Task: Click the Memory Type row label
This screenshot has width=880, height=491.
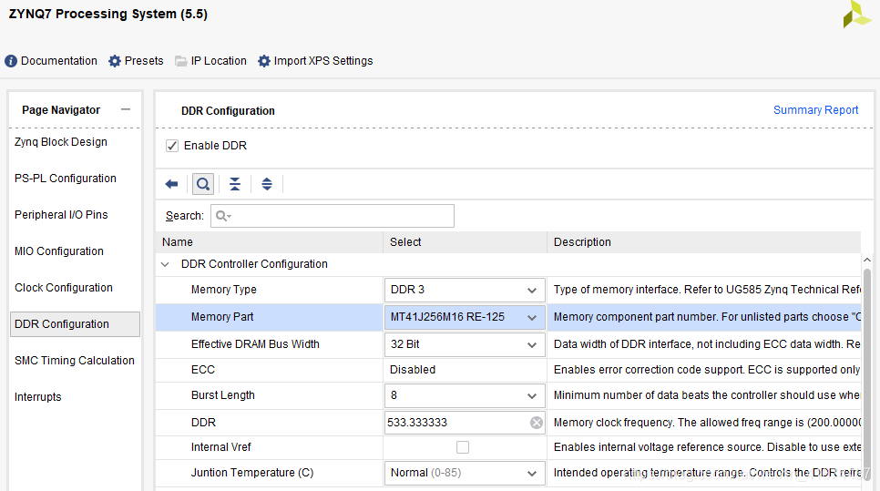Action: (x=223, y=290)
